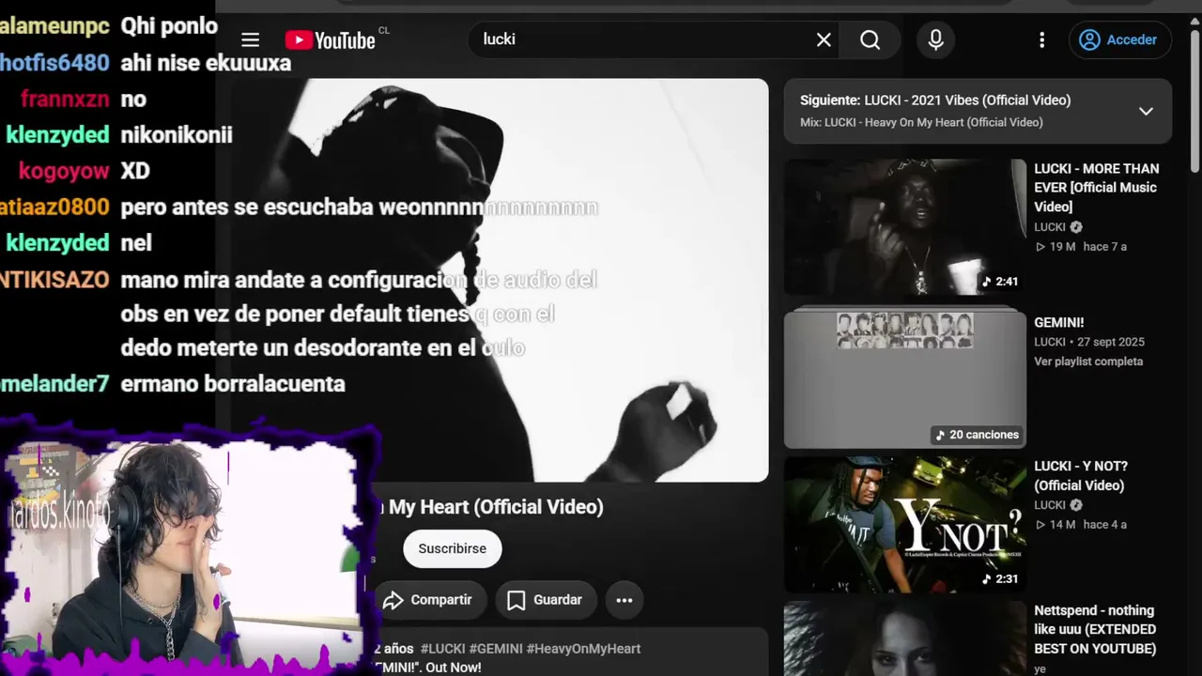Open Nettspend nothing like uuu title
The height and width of the screenshot is (676, 1202).
coord(1095,629)
